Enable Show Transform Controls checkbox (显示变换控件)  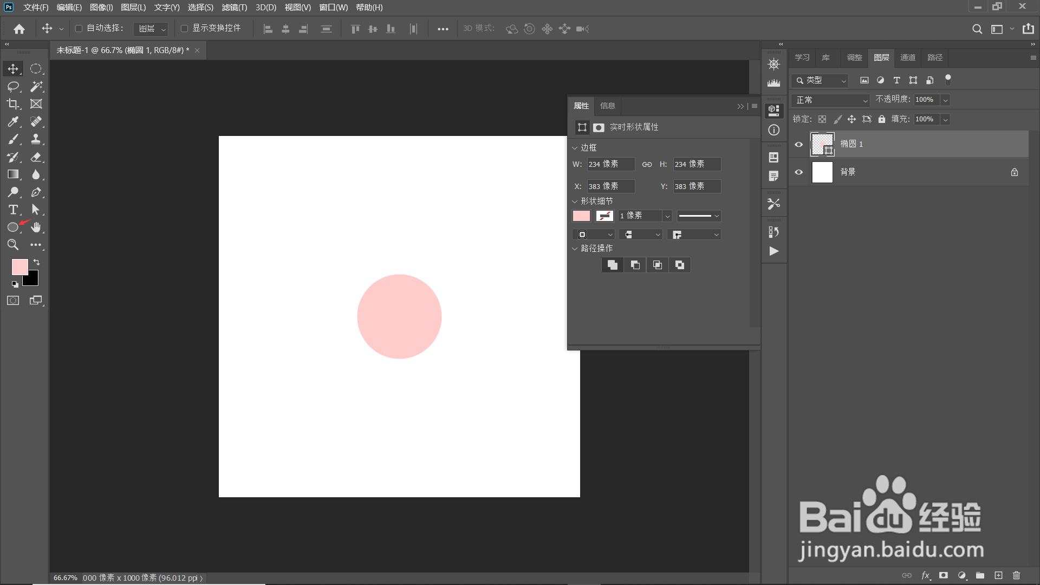(x=184, y=28)
